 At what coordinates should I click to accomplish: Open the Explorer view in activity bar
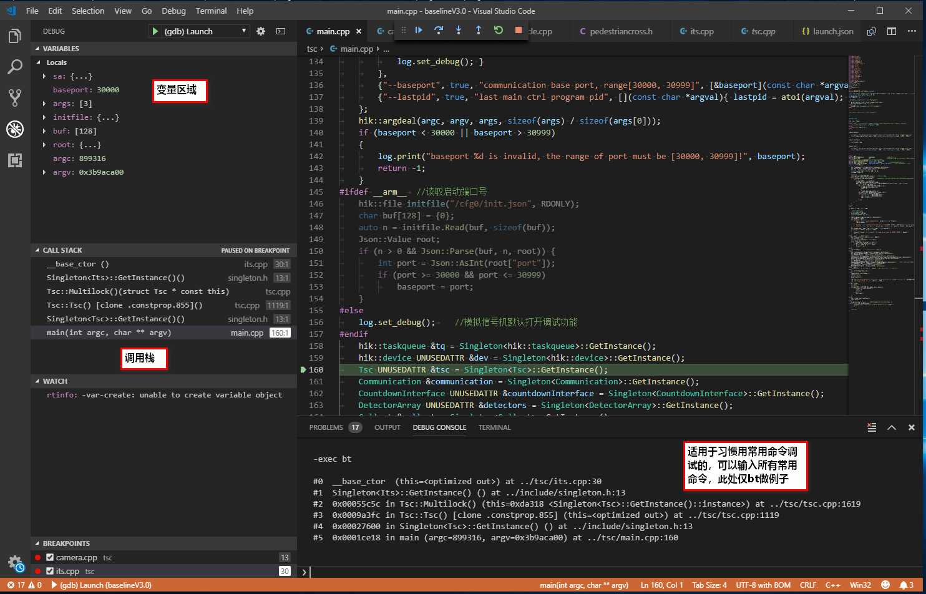[15, 36]
